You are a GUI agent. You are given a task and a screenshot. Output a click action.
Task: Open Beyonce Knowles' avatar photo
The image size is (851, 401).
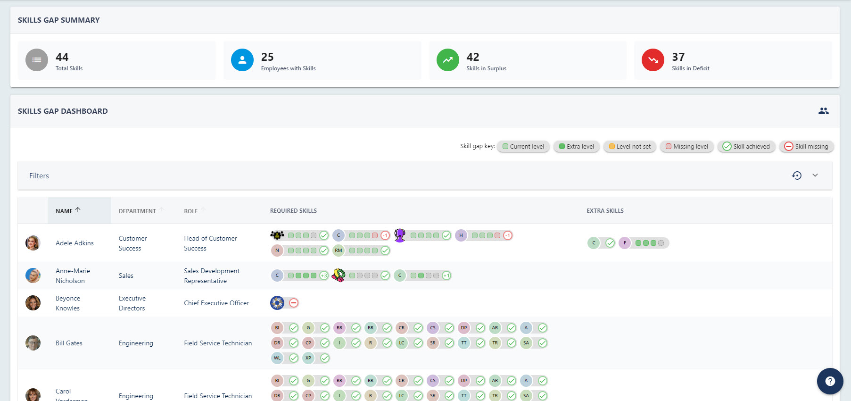point(33,303)
